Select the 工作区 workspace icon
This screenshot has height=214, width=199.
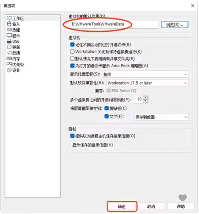[x=9, y=18]
